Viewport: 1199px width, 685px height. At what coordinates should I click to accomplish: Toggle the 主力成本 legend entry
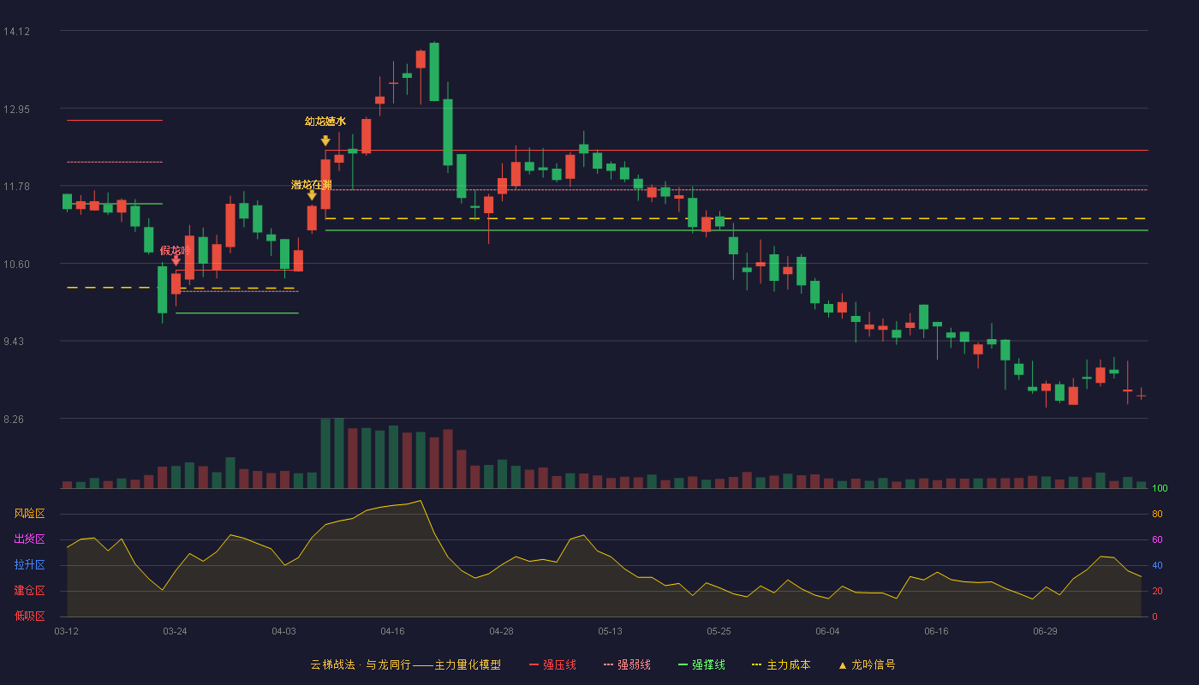781,664
